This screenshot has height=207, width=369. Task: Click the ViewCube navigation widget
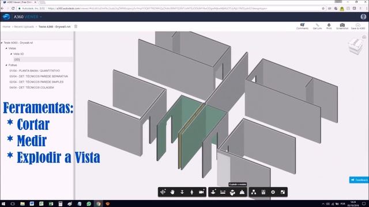point(355,46)
